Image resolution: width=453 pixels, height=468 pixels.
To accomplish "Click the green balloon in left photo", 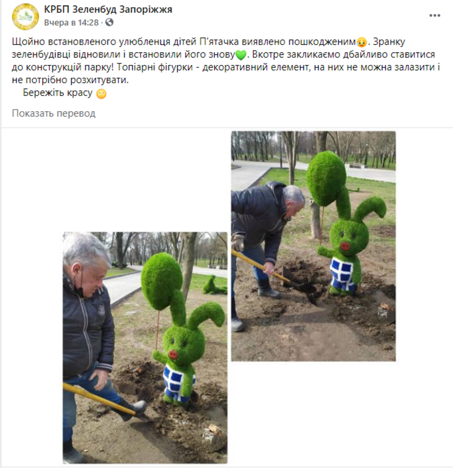I will tap(162, 281).
